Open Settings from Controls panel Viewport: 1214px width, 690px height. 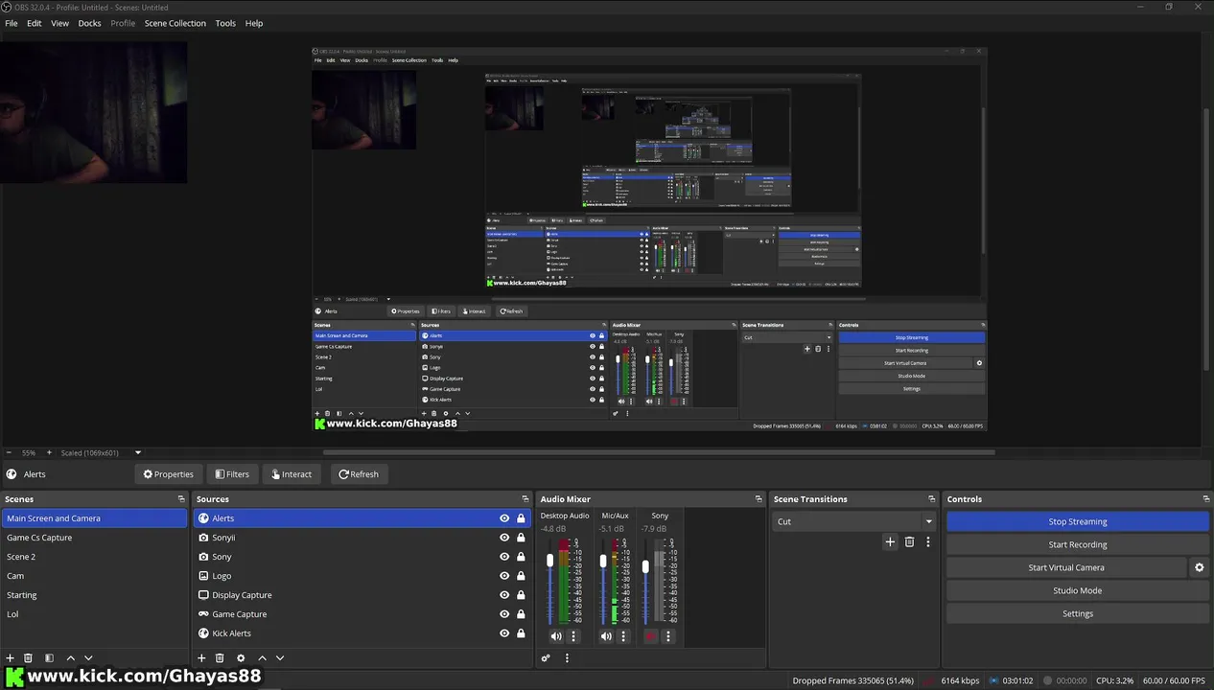(1078, 613)
